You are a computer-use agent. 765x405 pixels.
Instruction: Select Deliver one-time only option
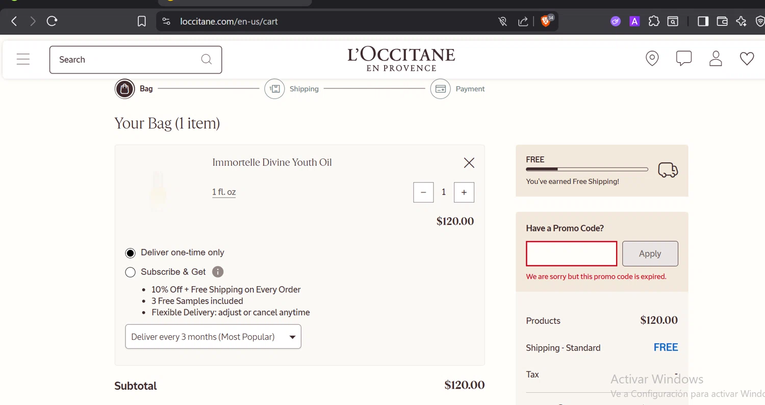(131, 253)
